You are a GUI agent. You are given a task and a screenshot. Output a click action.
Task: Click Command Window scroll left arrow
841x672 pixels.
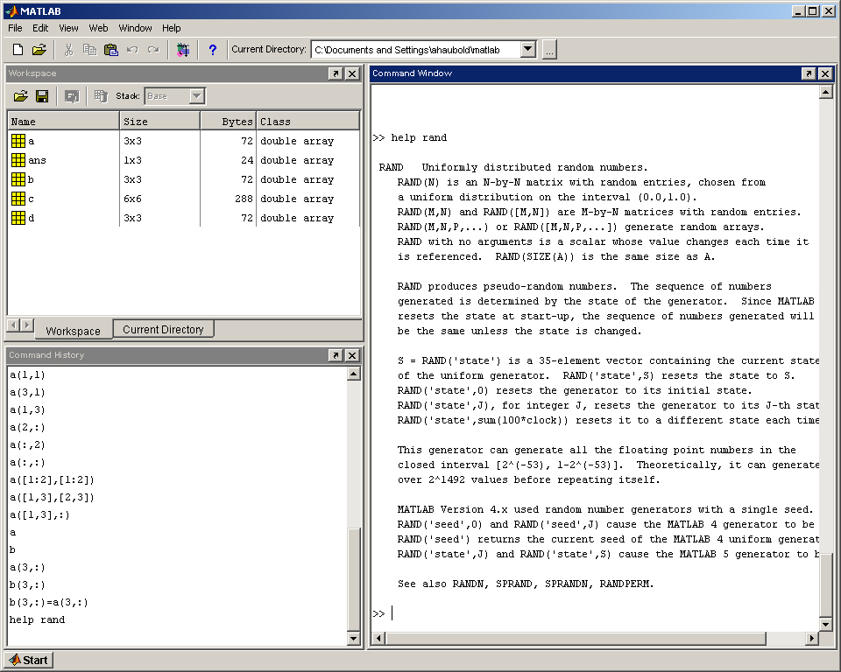click(x=378, y=638)
